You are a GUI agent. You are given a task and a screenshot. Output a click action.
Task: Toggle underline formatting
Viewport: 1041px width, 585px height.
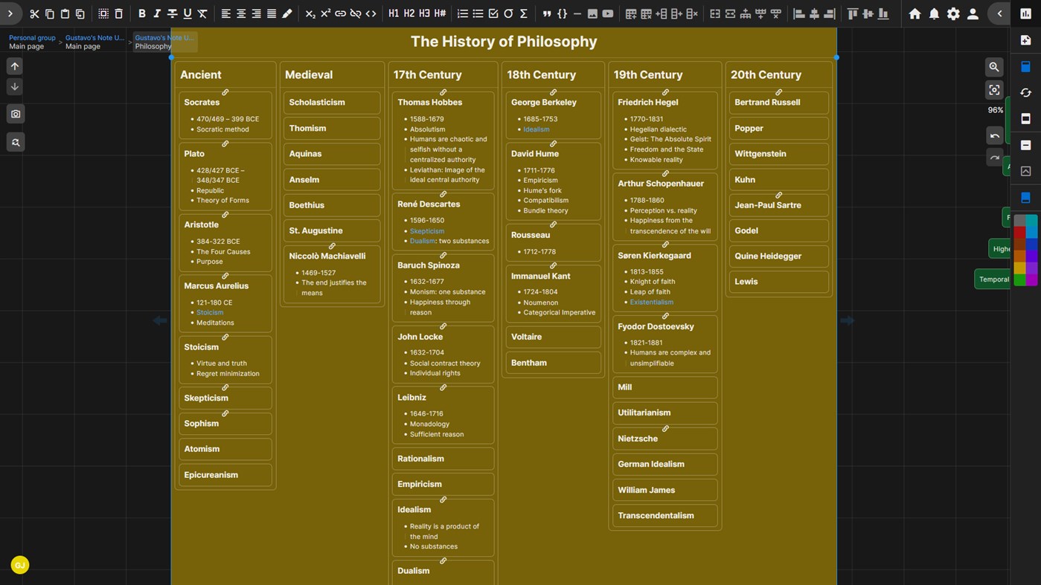pyautogui.click(x=186, y=13)
